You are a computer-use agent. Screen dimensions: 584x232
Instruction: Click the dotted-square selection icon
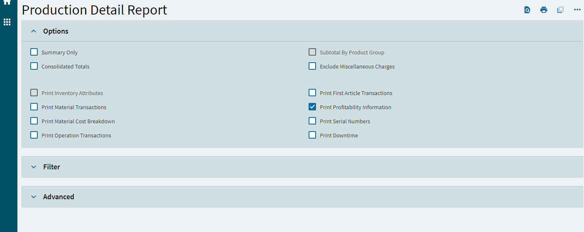pyautogui.click(x=560, y=10)
